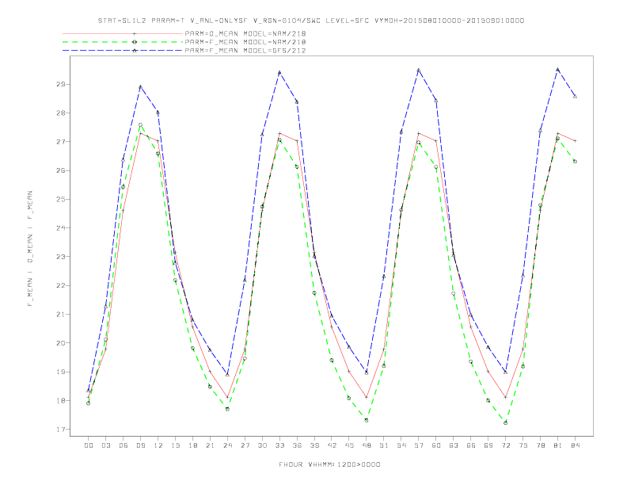Select legend entry PARM=F_MEAN MODEL=GFS/212
The image size is (627, 485).
(x=245, y=51)
